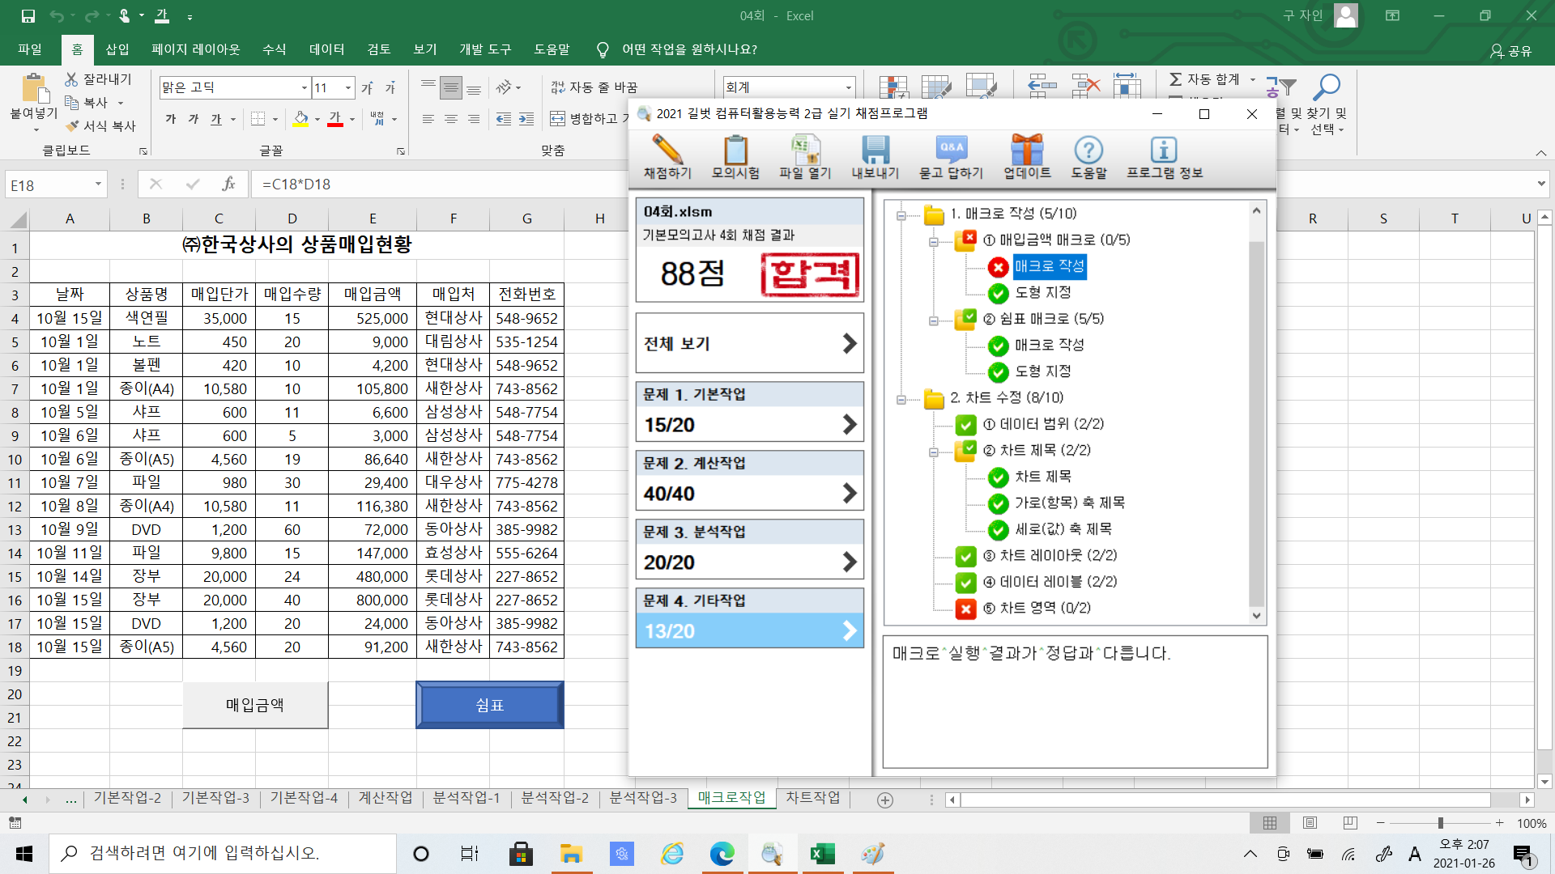This screenshot has width=1555, height=874.
Task: Open 전체 보기 in grading panel
Action: tap(750, 343)
